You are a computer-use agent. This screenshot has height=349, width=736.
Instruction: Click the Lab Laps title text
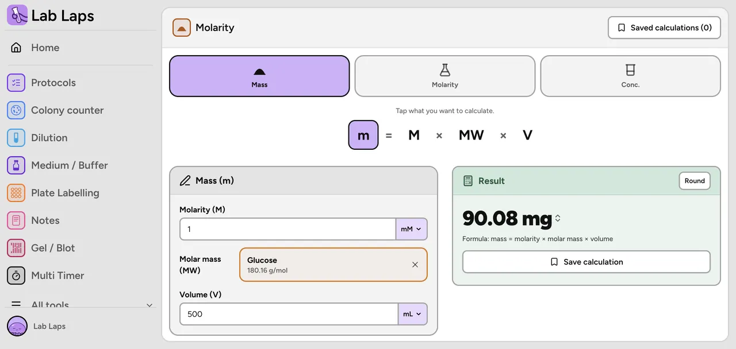(x=63, y=15)
